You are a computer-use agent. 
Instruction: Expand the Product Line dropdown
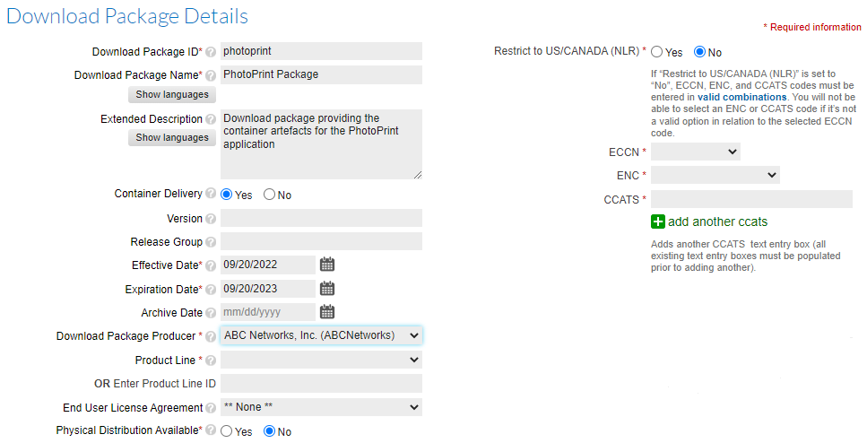(321, 360)
